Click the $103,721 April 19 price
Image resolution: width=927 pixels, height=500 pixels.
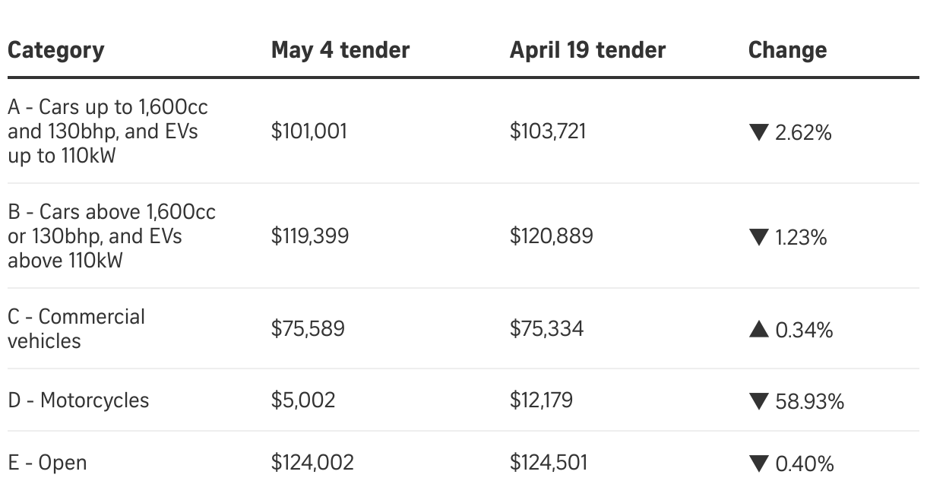(x=548, y=131)
